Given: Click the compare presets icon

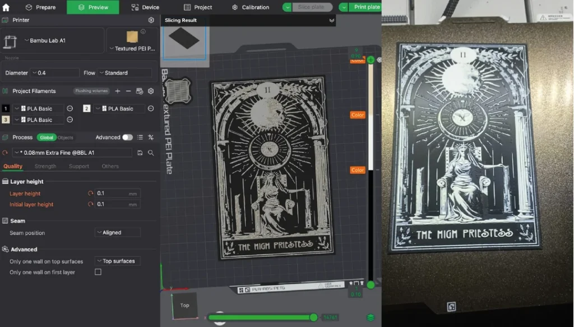Looking at the screenshot, I should [151, 137].
